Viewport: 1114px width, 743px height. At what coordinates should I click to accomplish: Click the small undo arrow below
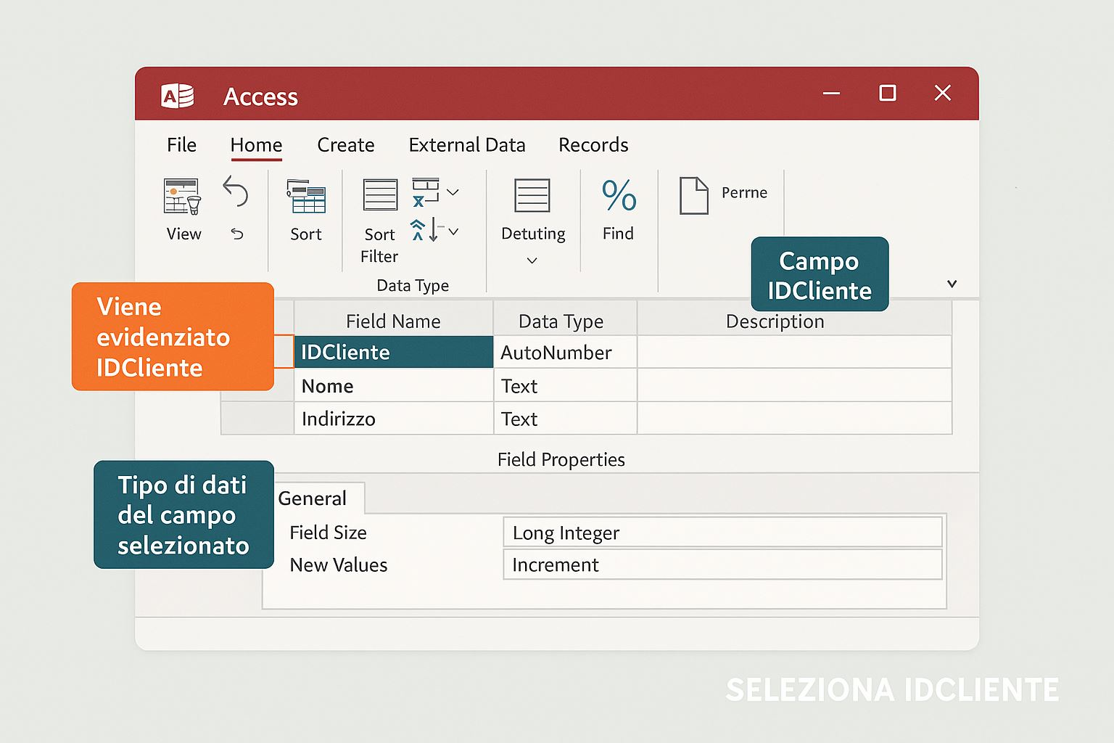(237, 234)
